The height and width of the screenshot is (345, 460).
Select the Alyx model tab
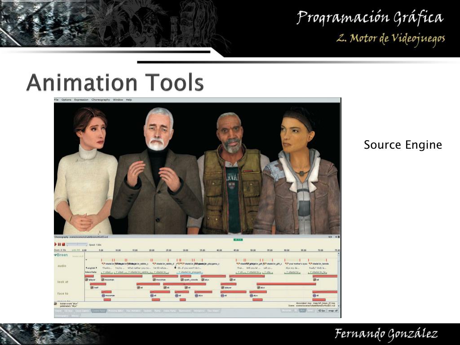(x=302, y=310)
